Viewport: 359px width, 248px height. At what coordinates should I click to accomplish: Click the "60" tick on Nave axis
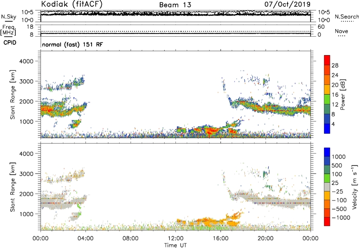click(x=321, y=27)
